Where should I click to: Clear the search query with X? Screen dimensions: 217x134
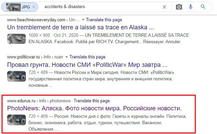click(x=164, y=7)
